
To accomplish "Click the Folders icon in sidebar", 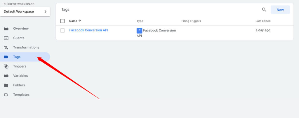I will click(6, 85).
